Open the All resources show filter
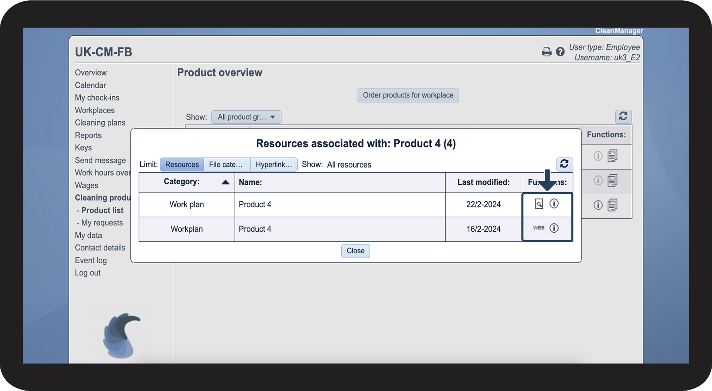712x391 pixels. [x=349, y=165]
